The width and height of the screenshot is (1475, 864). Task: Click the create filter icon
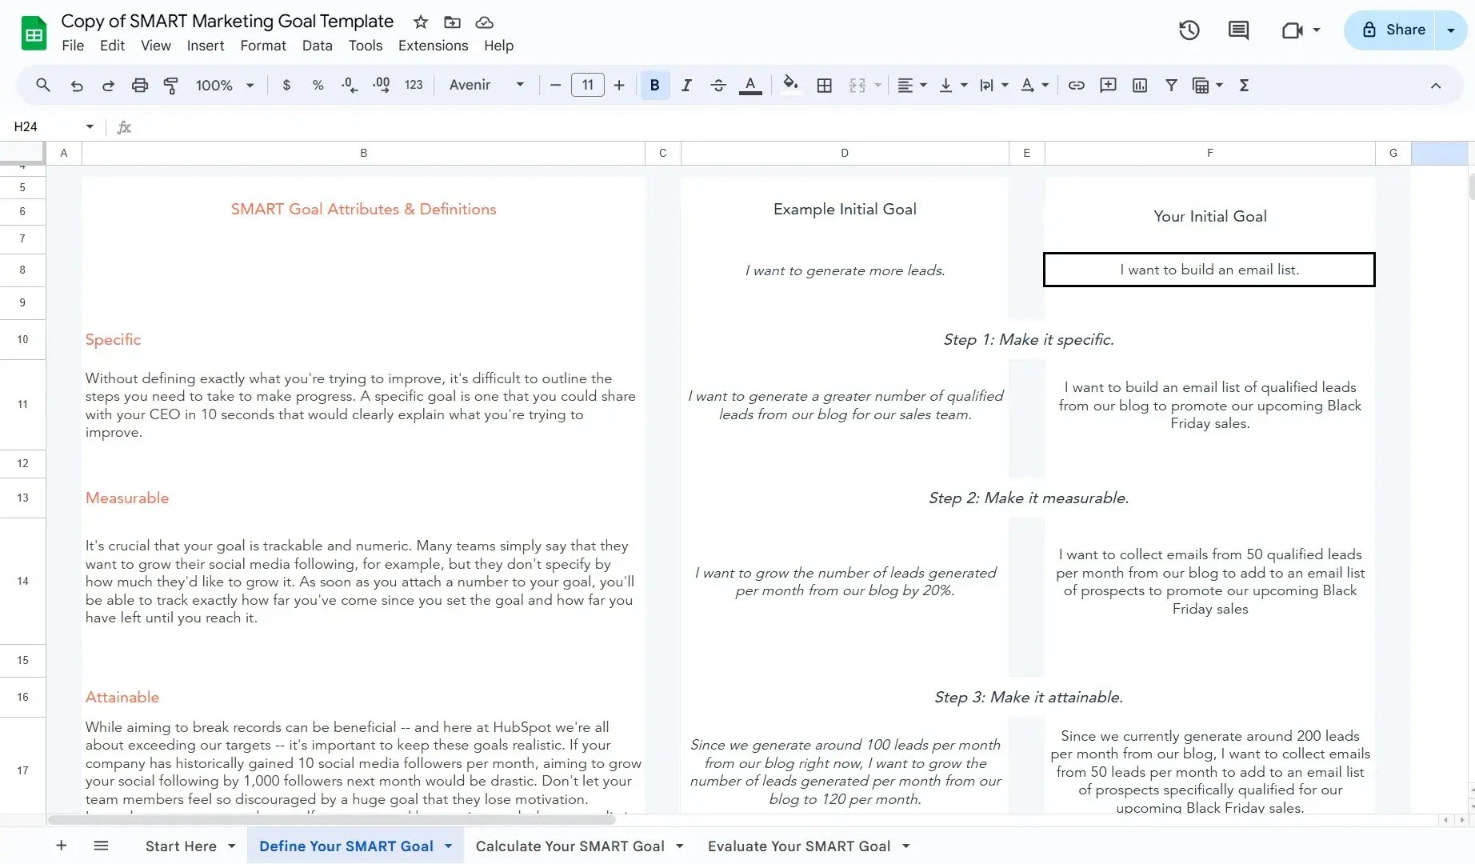coord(1171,85)
